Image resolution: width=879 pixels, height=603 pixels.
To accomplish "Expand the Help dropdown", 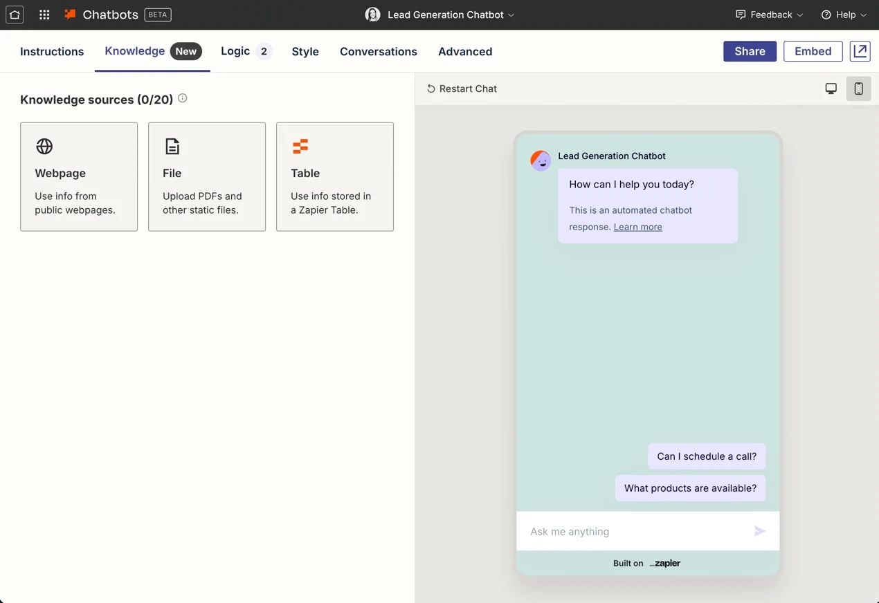I will pyautogui.click(x=843, y=15).
